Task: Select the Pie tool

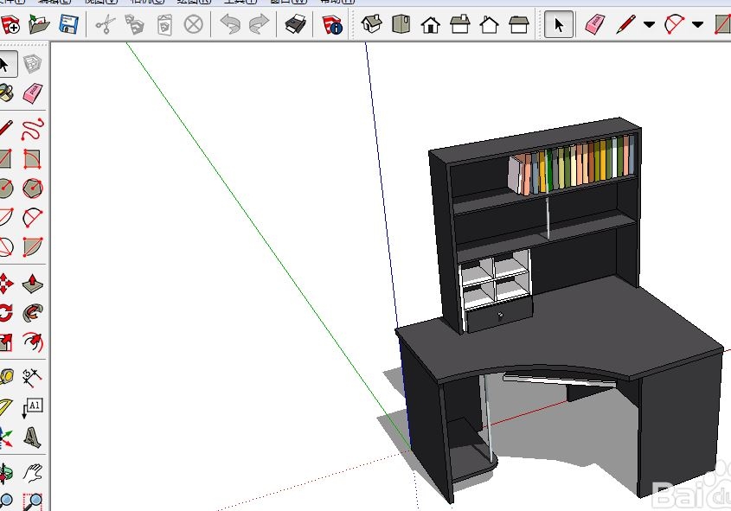Action: click(x=33, y=247)
